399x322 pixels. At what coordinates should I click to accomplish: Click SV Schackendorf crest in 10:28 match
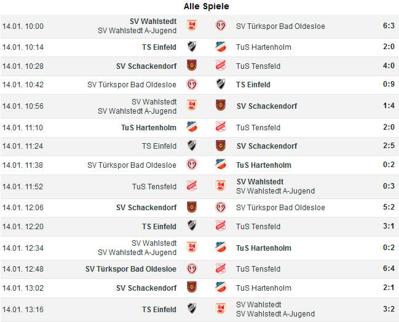tap(192, 65)
